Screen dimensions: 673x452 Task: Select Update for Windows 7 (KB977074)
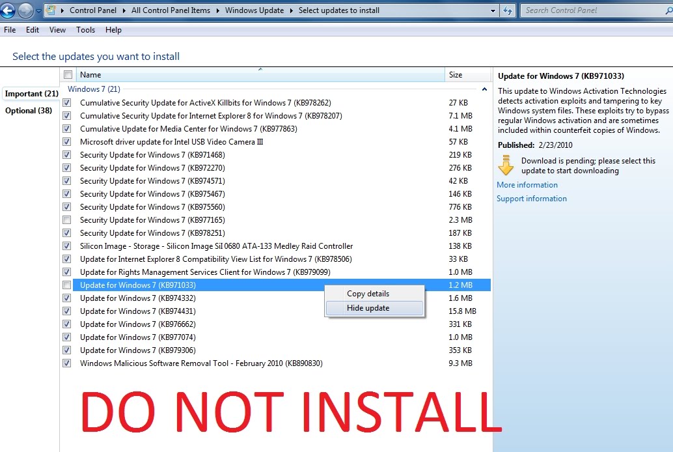point(138,337)
